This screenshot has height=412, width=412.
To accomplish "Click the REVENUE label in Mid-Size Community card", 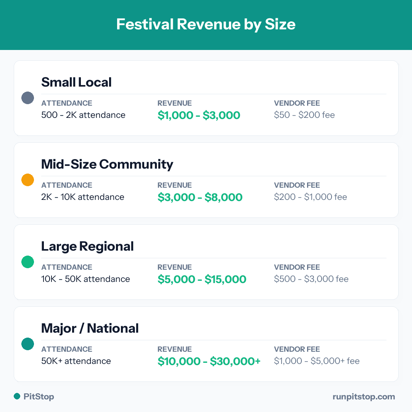I will tap(174, 185).
